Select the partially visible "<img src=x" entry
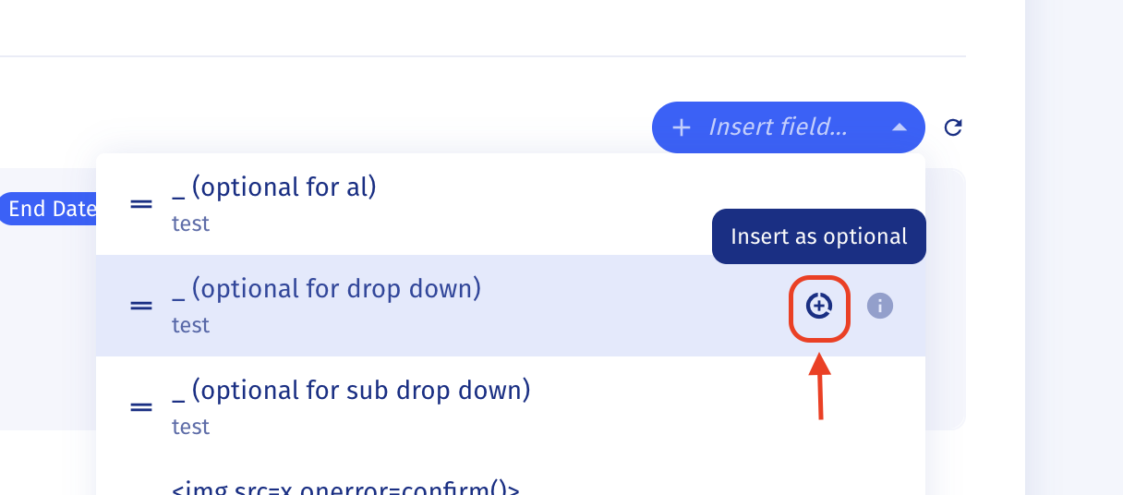This screenshot has height=495, width=1123. coord(346,489)
